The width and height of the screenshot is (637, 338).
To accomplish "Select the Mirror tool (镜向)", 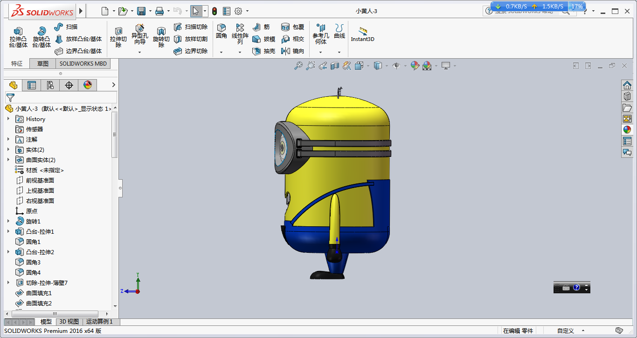I will [292, 51].
